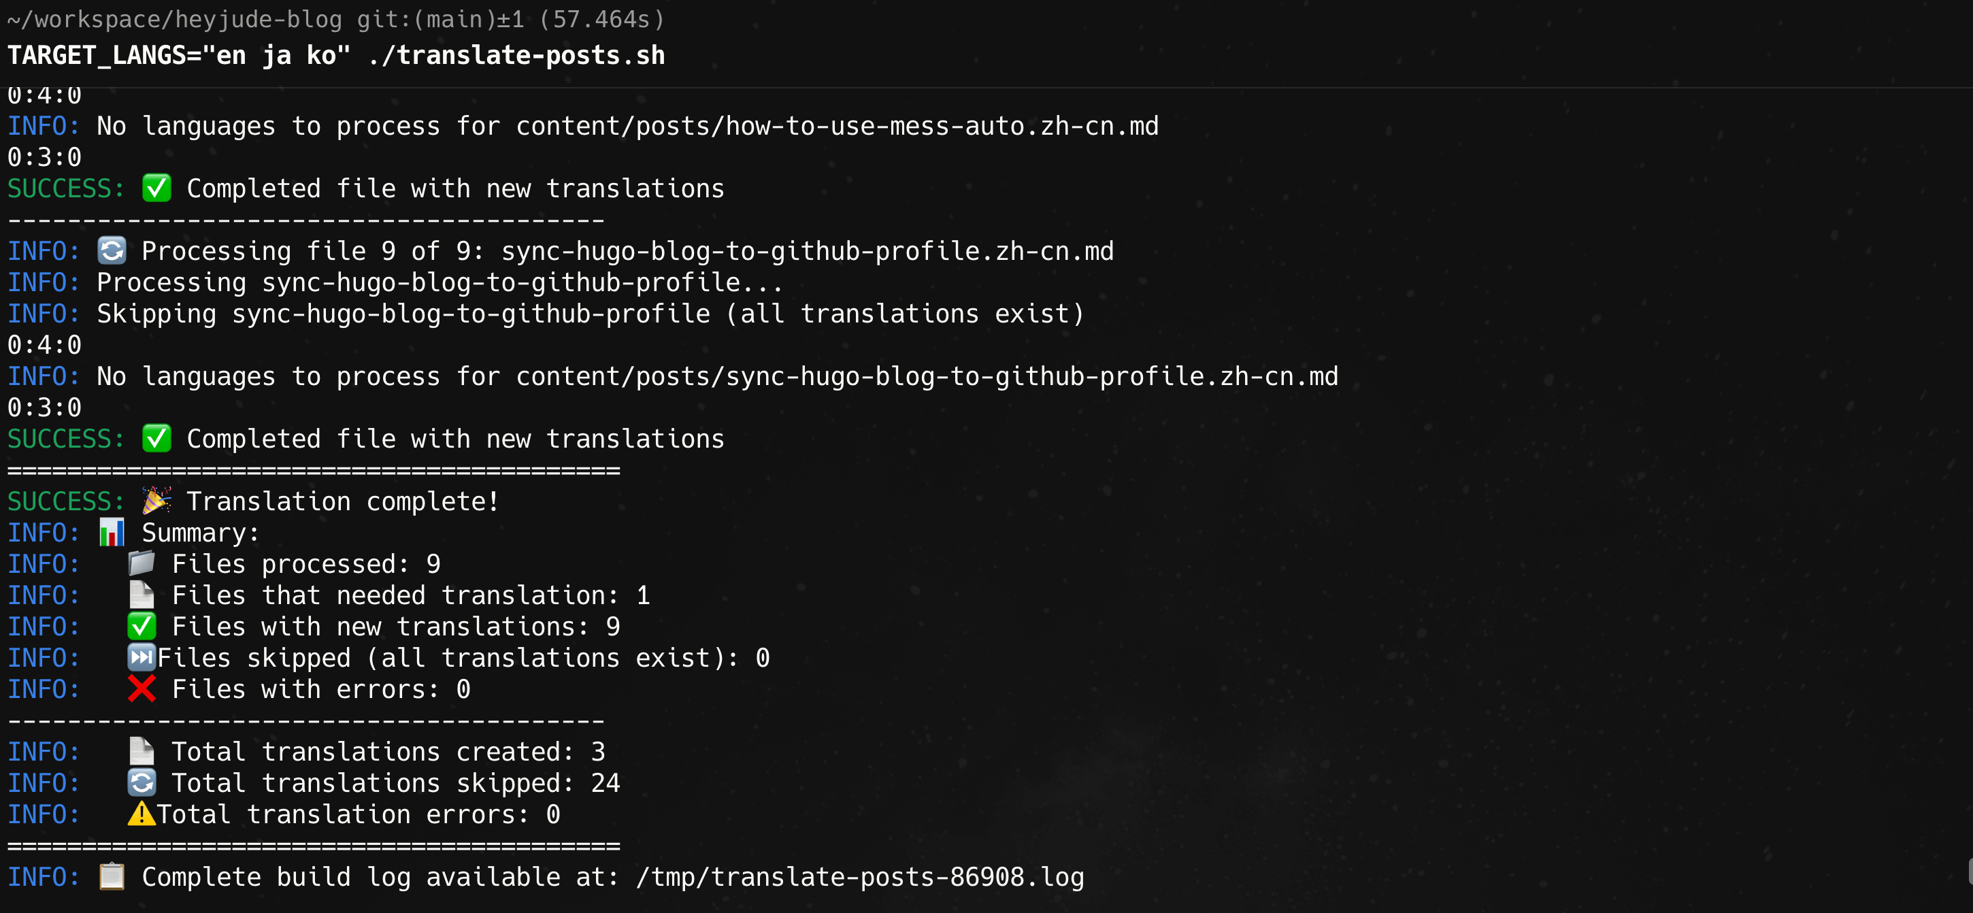Screen dimensions: 1973x913
Task: Click the green checkmark on the first Completed file line
Action: coord(156,188)
